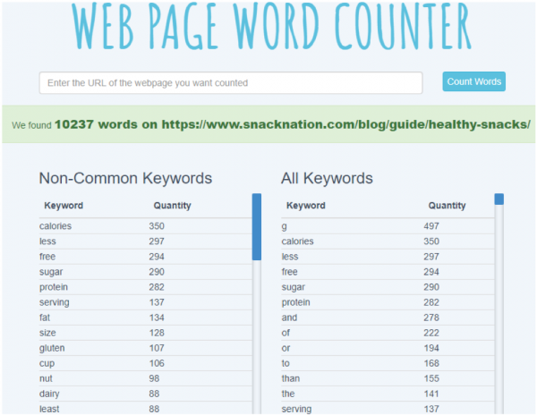The width and height of the screenshot is (537, 415).
Task: Click the Non-Common Keywords scrollbar thumb
Action: (257, 227)
